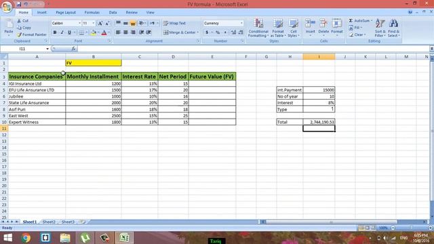Click the Cut command
Viewport: 434px width, 244px height.
tap(22, 21)
